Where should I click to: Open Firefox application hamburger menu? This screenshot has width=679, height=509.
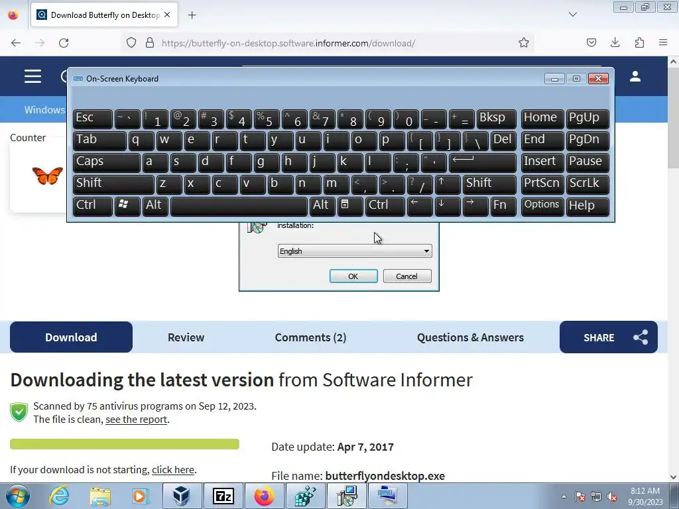663,42
